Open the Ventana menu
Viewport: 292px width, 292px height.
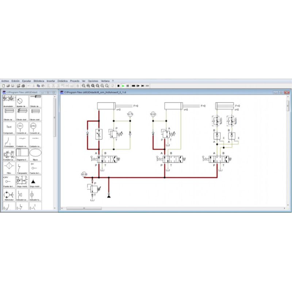click(105, 81)
